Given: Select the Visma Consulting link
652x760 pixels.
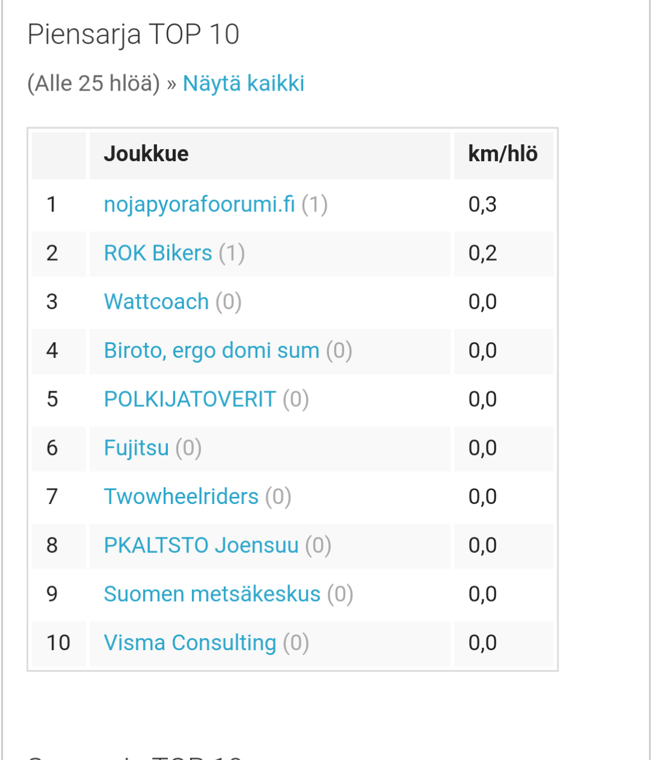Looking at the screenshot, I should 190,643.
